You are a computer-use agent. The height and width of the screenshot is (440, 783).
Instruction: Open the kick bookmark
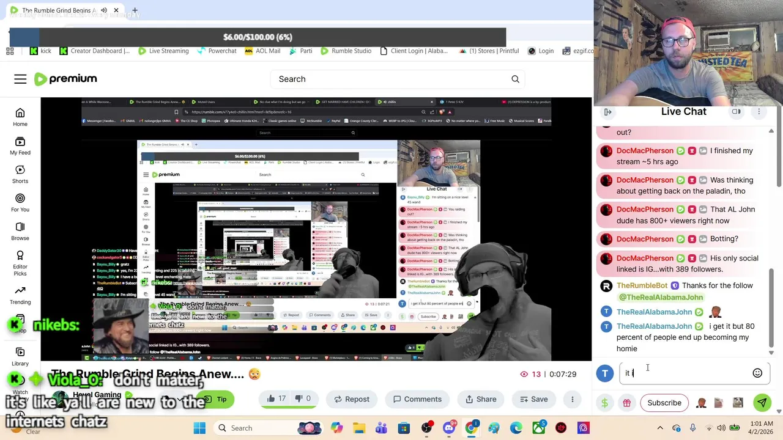click(x=40, y=51)
